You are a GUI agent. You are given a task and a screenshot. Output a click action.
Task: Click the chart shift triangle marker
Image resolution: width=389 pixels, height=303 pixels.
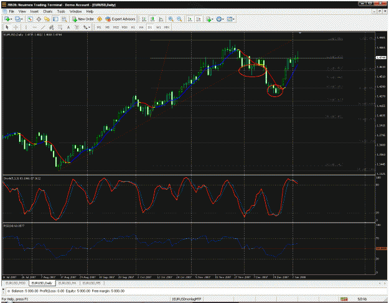coord(300,33)
